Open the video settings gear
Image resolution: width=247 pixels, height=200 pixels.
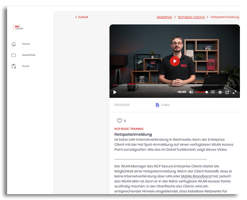tap(220, 92)
